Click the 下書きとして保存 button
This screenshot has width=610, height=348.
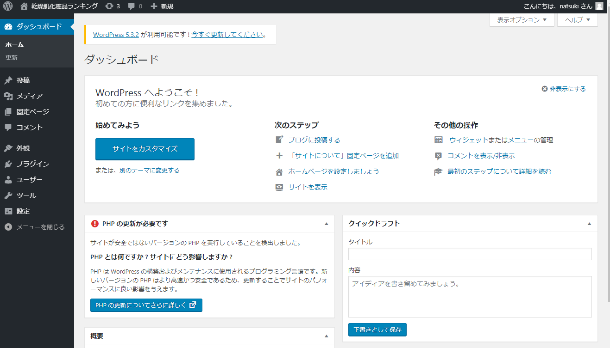click(377, 330)
